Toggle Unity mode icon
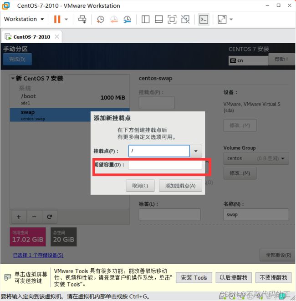Screen dimensions: 296x301 coord(185,19)
